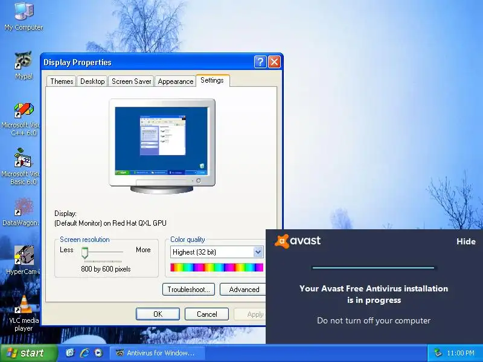Click the Avast installation progress bar
Screen dimensions: 483x362
pyautogui.click(x=373, y=268)
